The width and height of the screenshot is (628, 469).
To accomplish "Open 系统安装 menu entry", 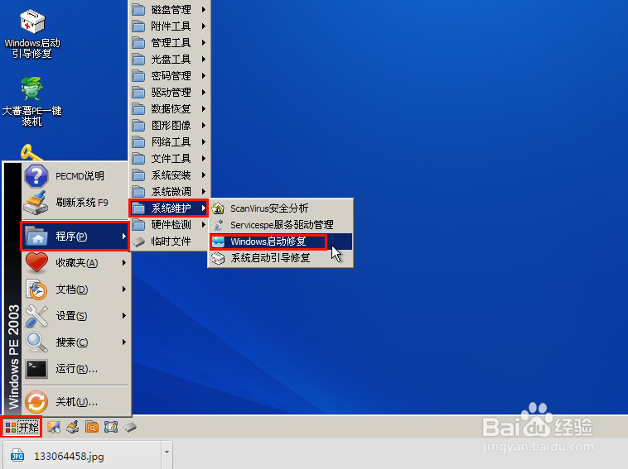I will pos(170,175).
